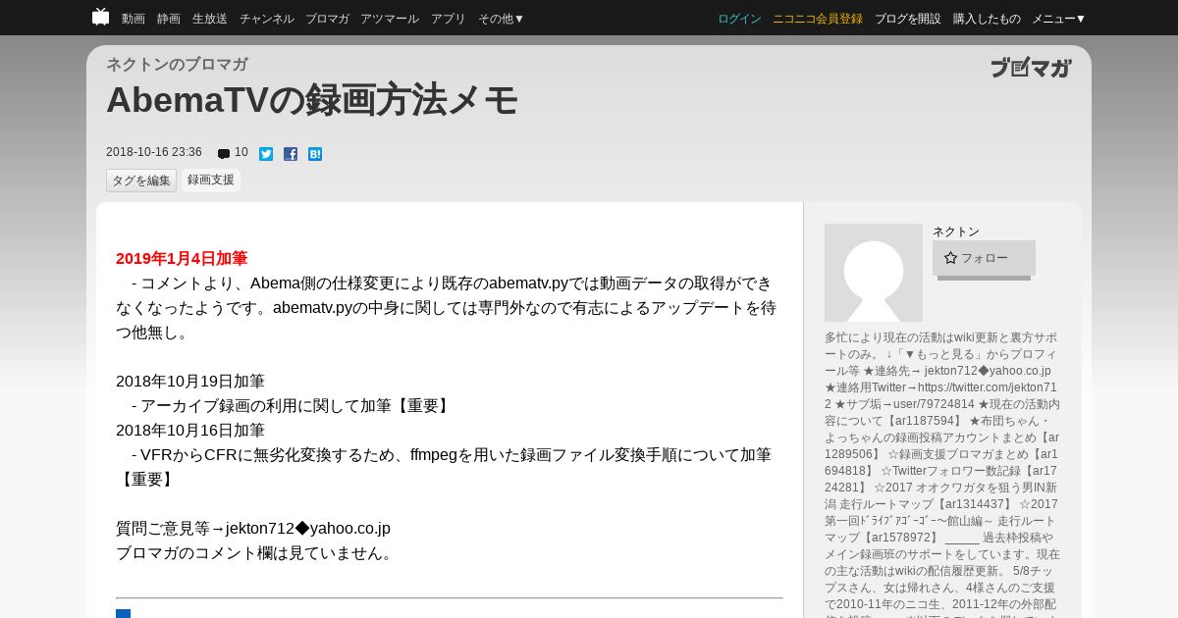Viewport: 1178px width, 618px height.
Task: Click ニコニコ会員登録 link
Action: (818, 19)
